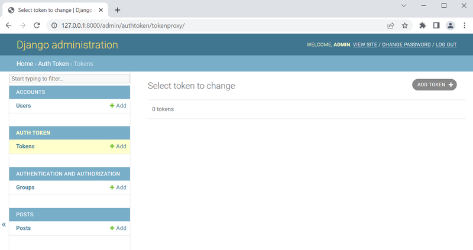Open the extensions puzzle icon
Screen dimensions: 473x250
[x=422, y=25]
